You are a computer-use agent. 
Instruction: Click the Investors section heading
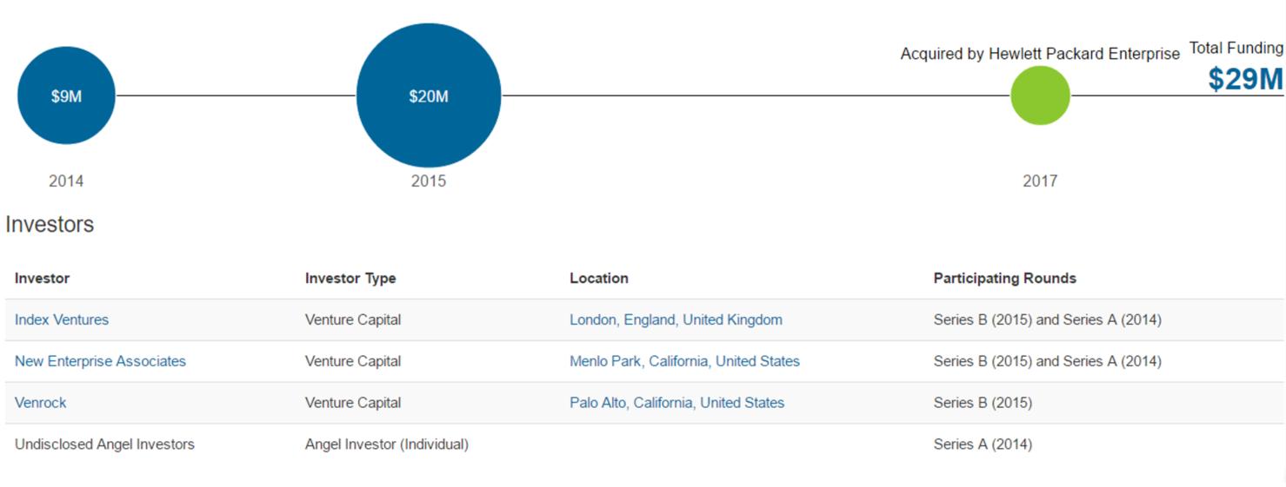(50, 224)
